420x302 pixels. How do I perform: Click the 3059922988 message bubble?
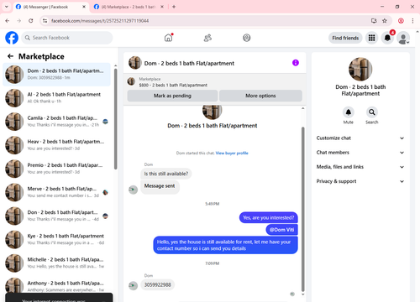click(158, 285)
